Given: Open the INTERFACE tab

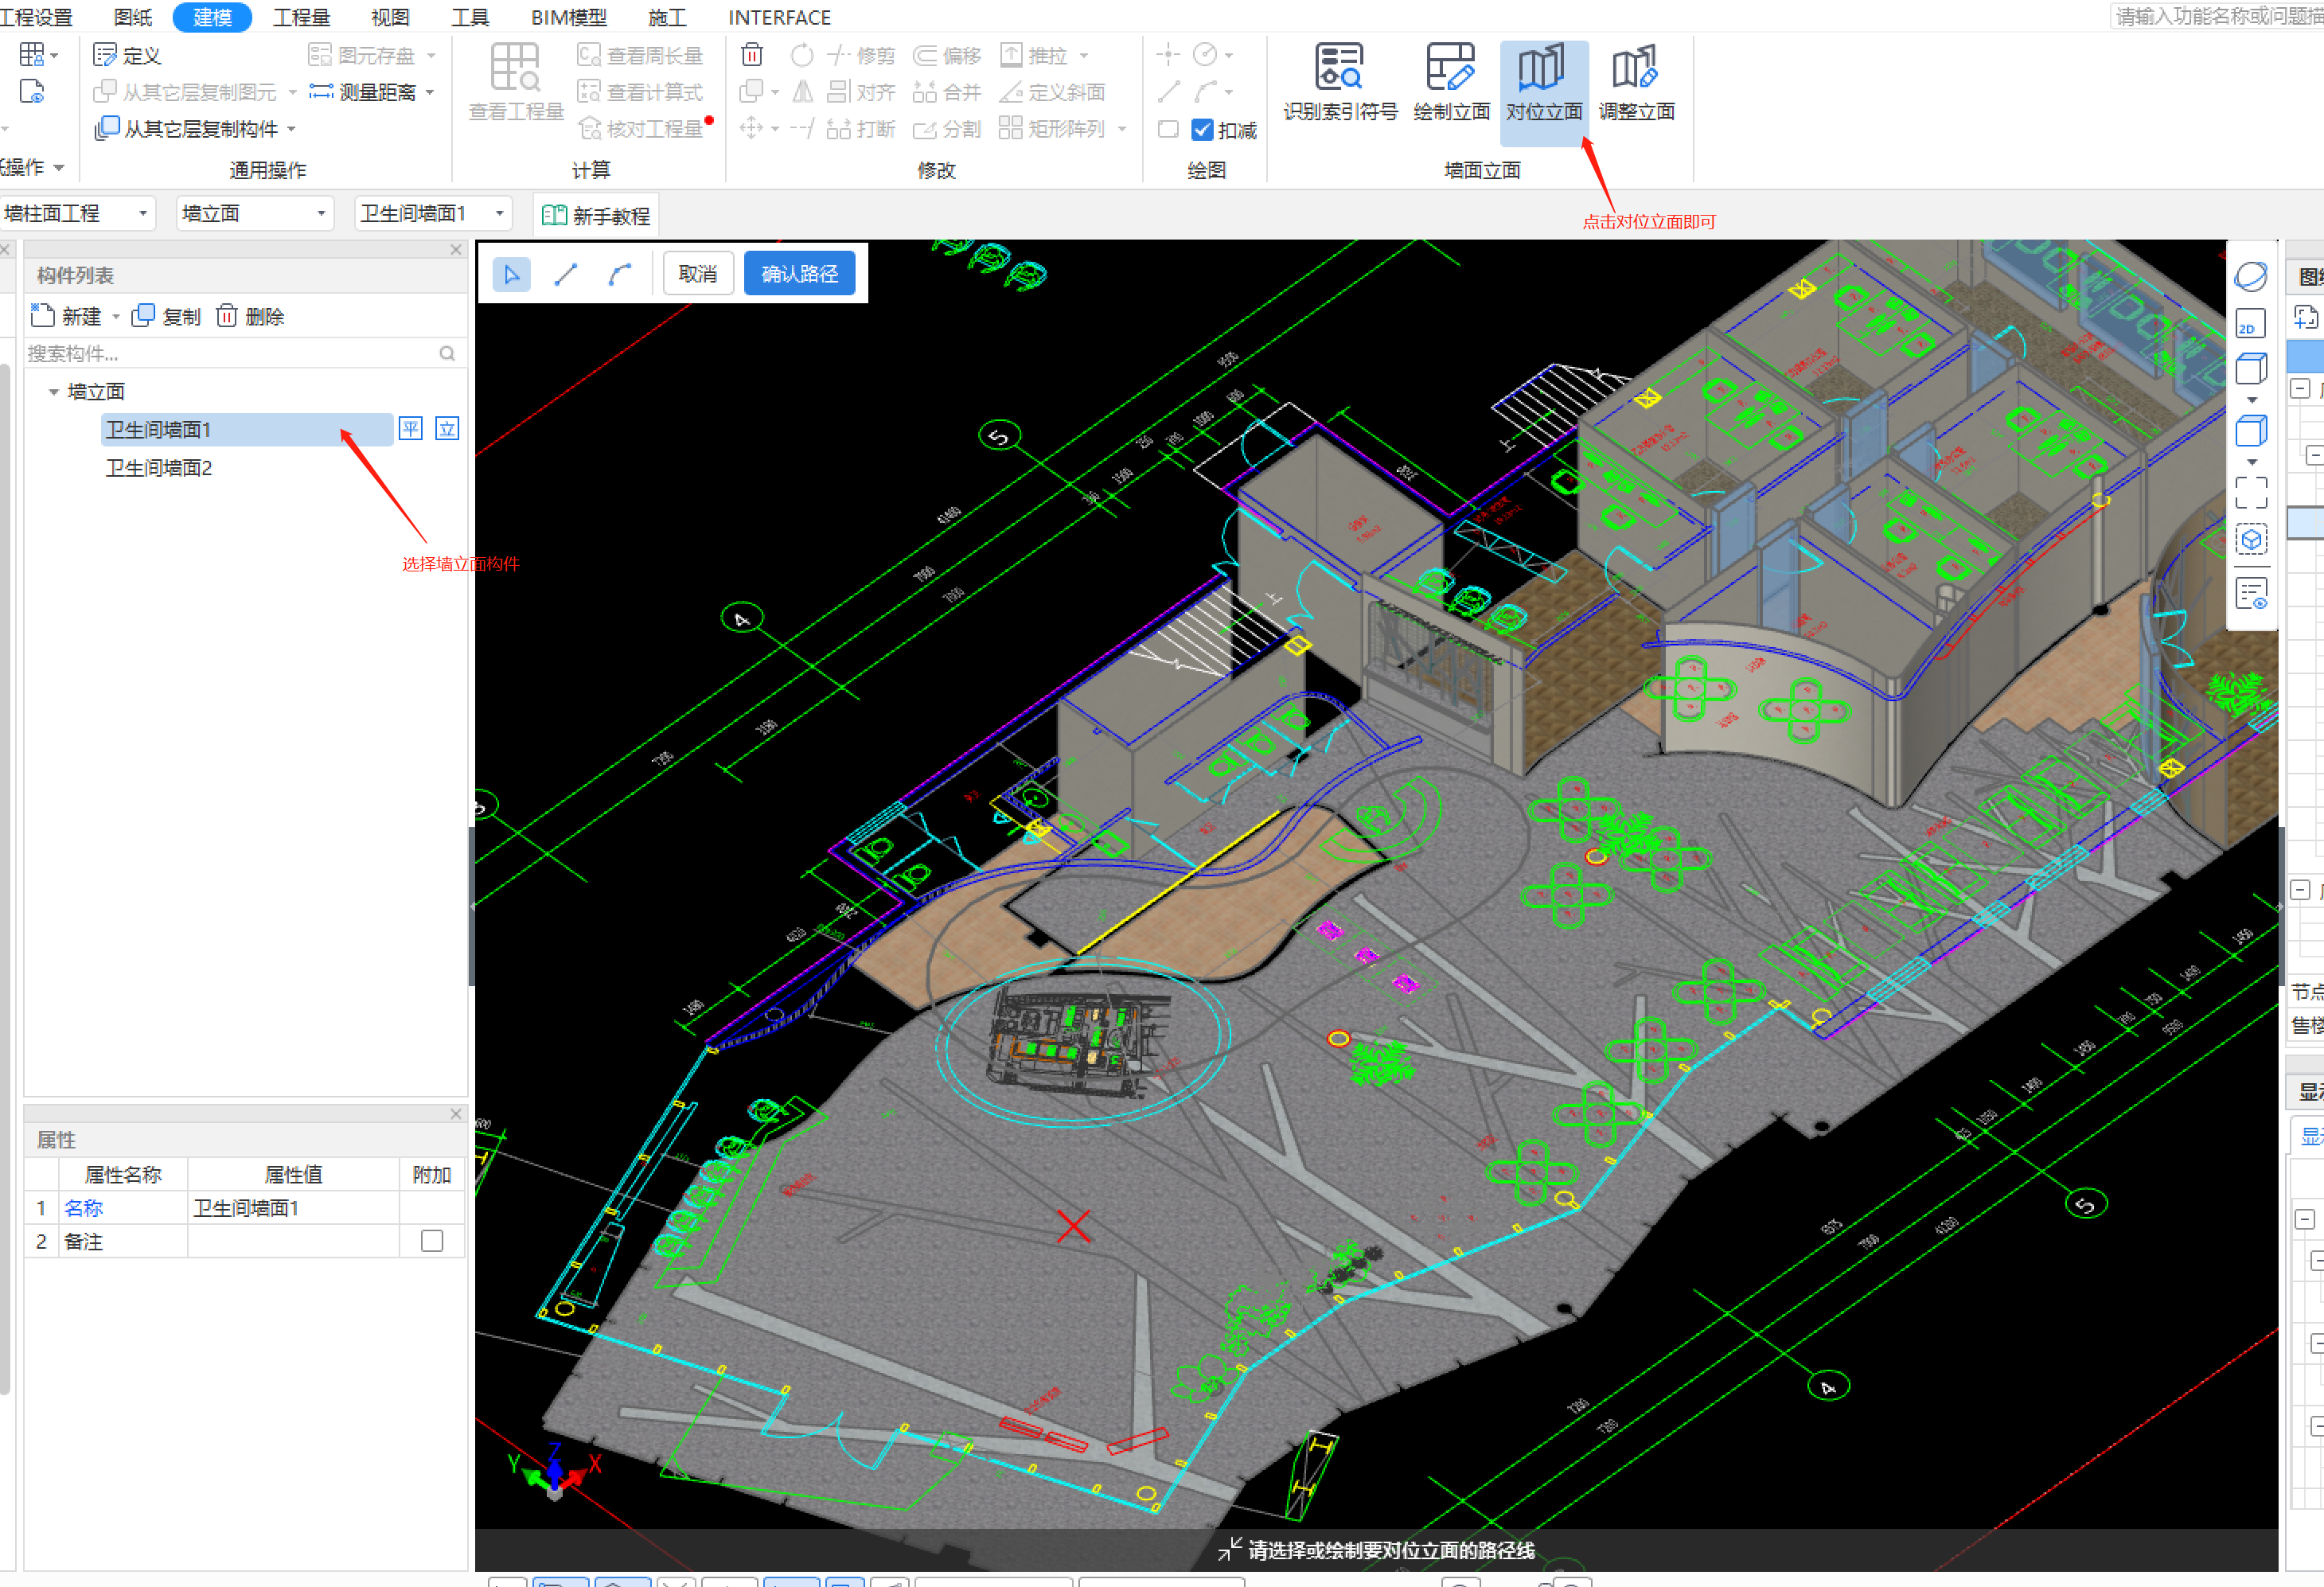Looking at the screenshot, I should pos(780,17).
